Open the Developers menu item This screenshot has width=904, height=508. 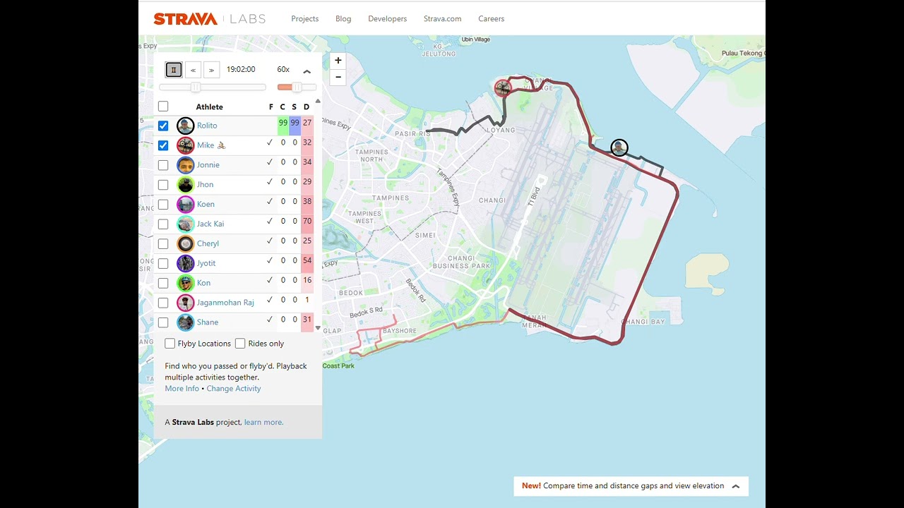coord(388,19)
